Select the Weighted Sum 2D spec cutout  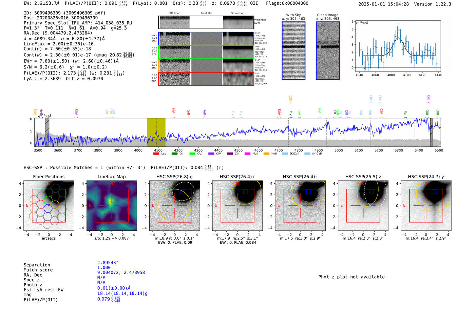click(x=174, y=22)
